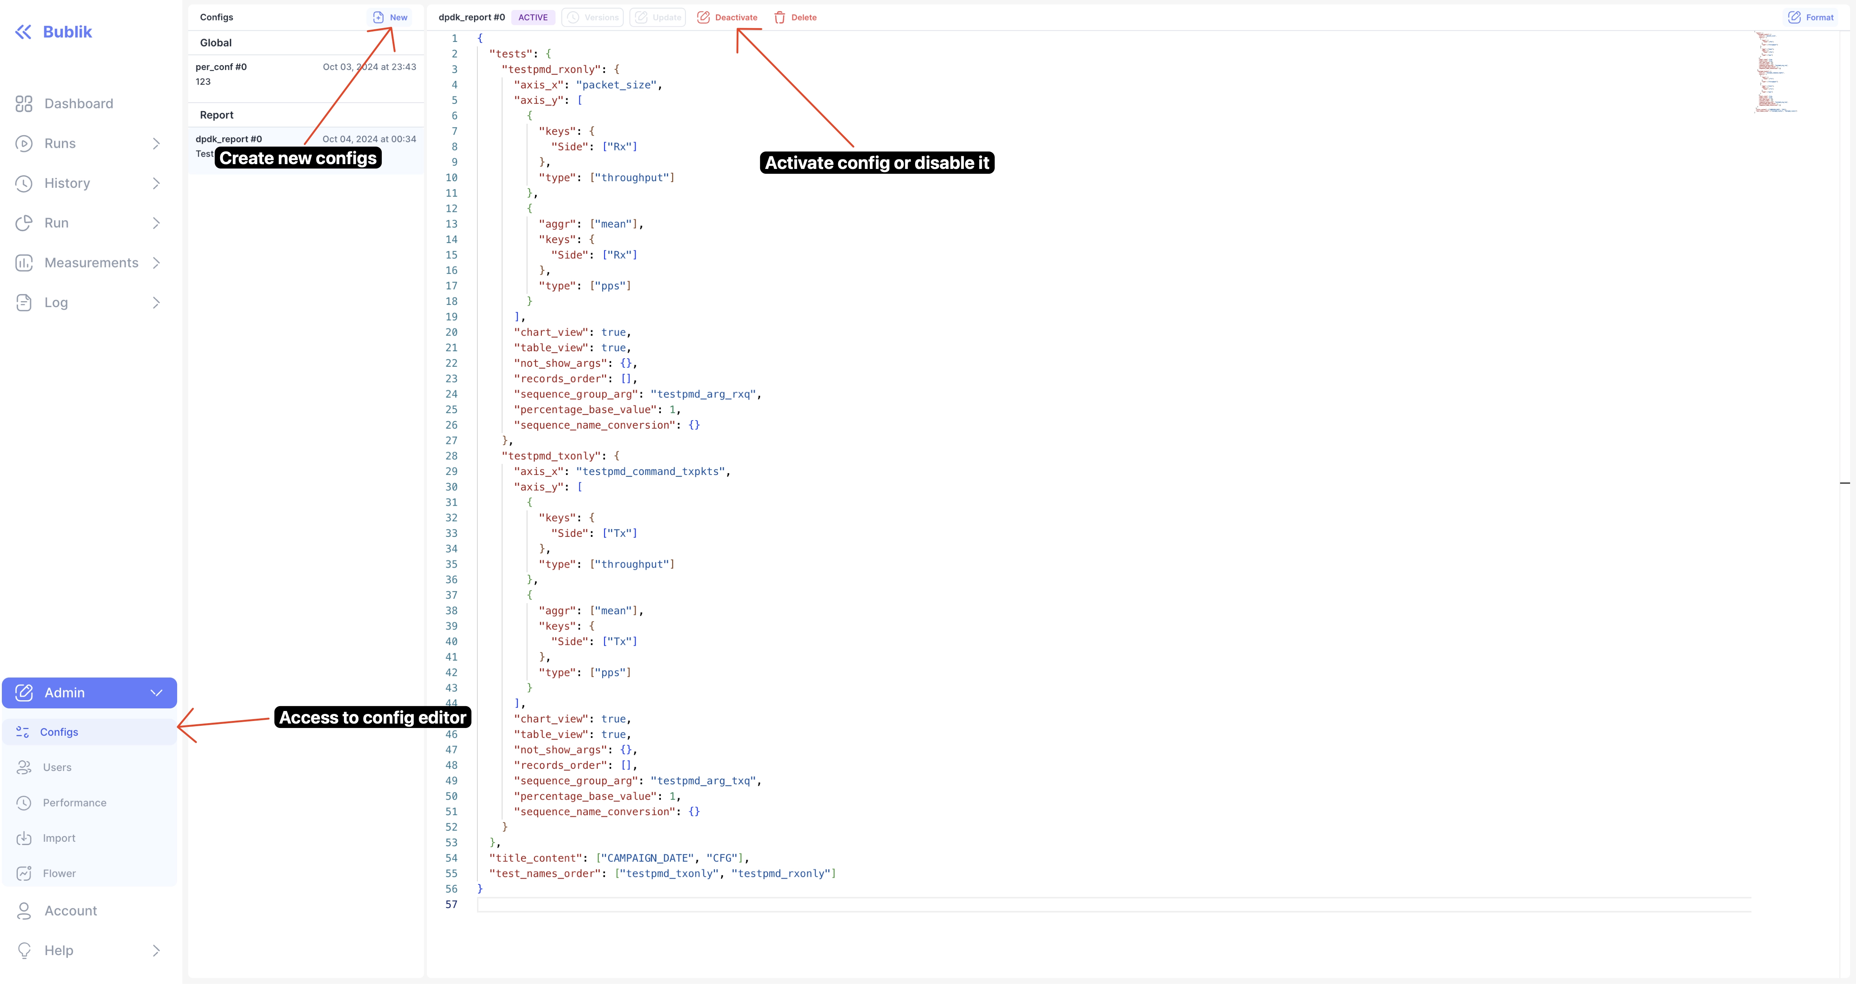Collapse the Admin section chevron
1856x984 pixels.
156,692
